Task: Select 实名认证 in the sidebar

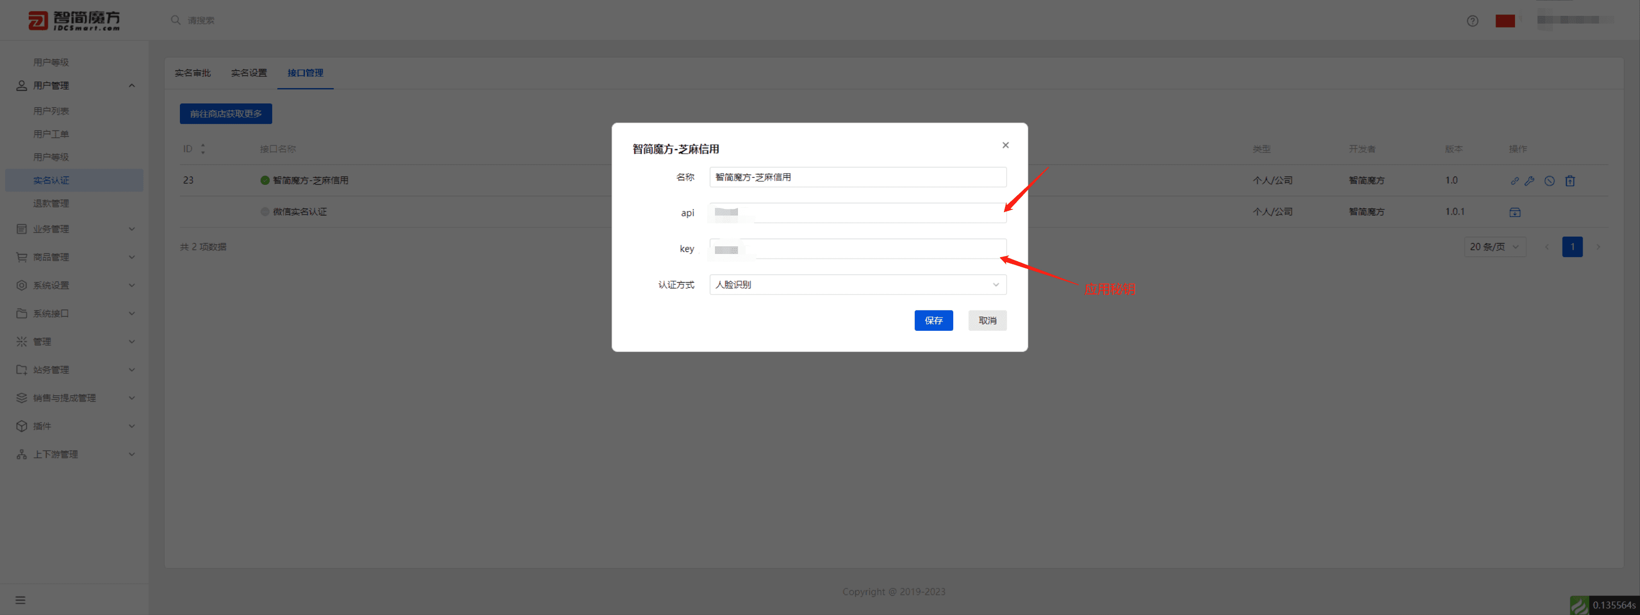Action: (74, 180)
